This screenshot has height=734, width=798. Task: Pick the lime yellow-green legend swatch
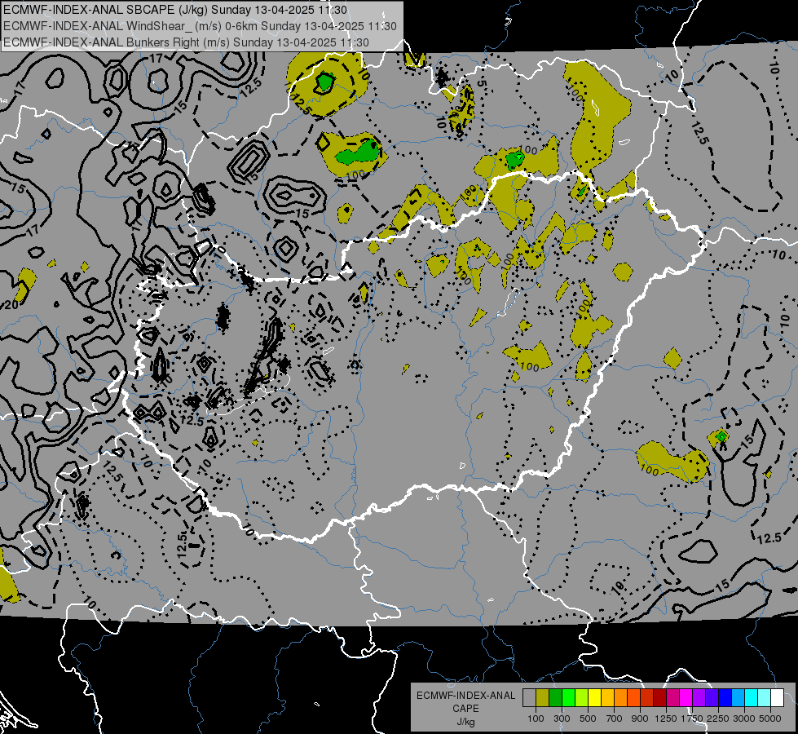(x=582, y=698)
